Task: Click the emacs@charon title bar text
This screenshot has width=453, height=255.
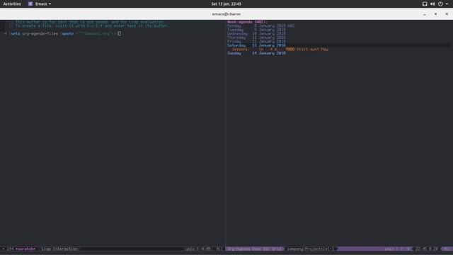Action: point(226,14)
